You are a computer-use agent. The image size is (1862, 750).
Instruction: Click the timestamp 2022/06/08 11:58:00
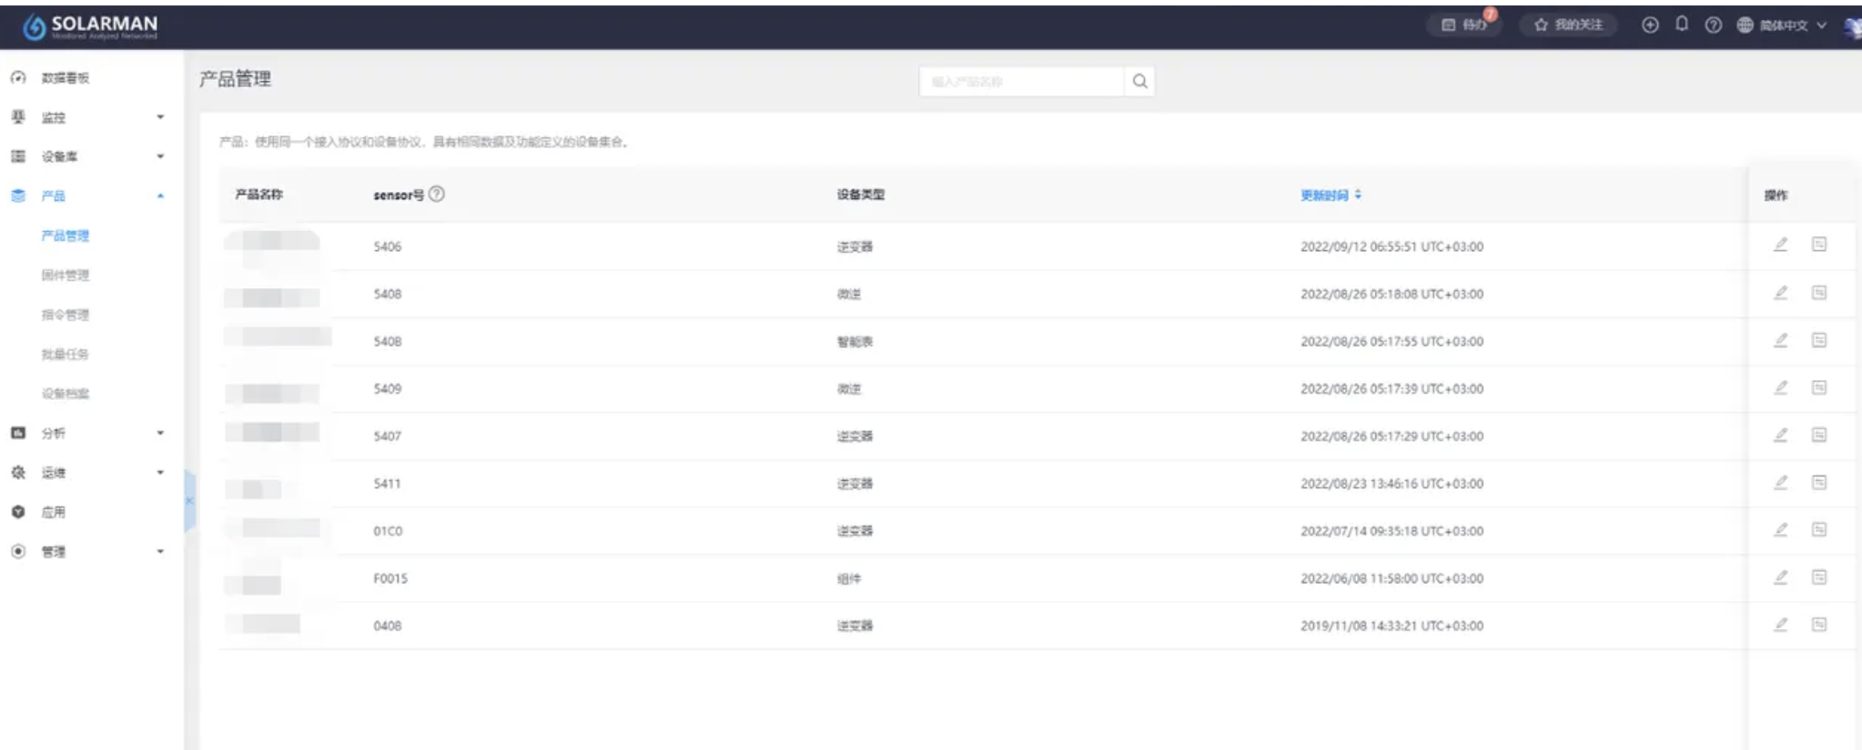tap(1392, 578)
